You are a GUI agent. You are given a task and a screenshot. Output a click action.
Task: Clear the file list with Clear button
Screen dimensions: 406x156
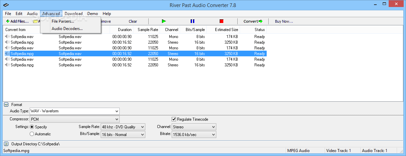(x=133, y=21)
